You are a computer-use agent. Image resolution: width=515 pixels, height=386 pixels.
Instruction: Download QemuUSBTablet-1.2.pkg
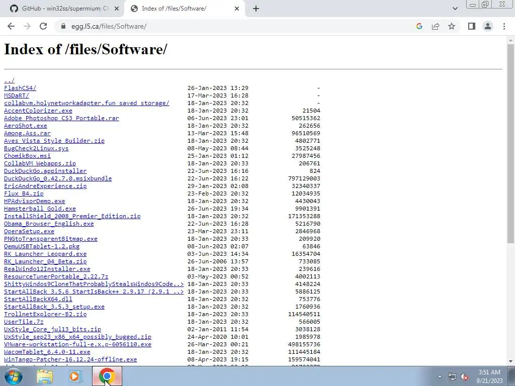tap(42, 246)
